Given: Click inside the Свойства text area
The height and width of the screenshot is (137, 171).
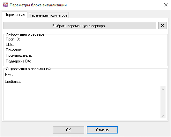Looking at the screenshot, I should 83,102.
